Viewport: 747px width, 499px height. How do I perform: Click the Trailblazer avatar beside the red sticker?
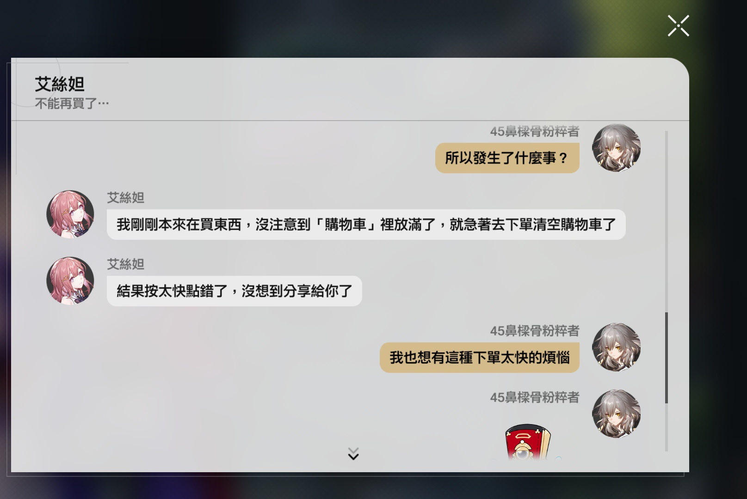pos(616,414)
